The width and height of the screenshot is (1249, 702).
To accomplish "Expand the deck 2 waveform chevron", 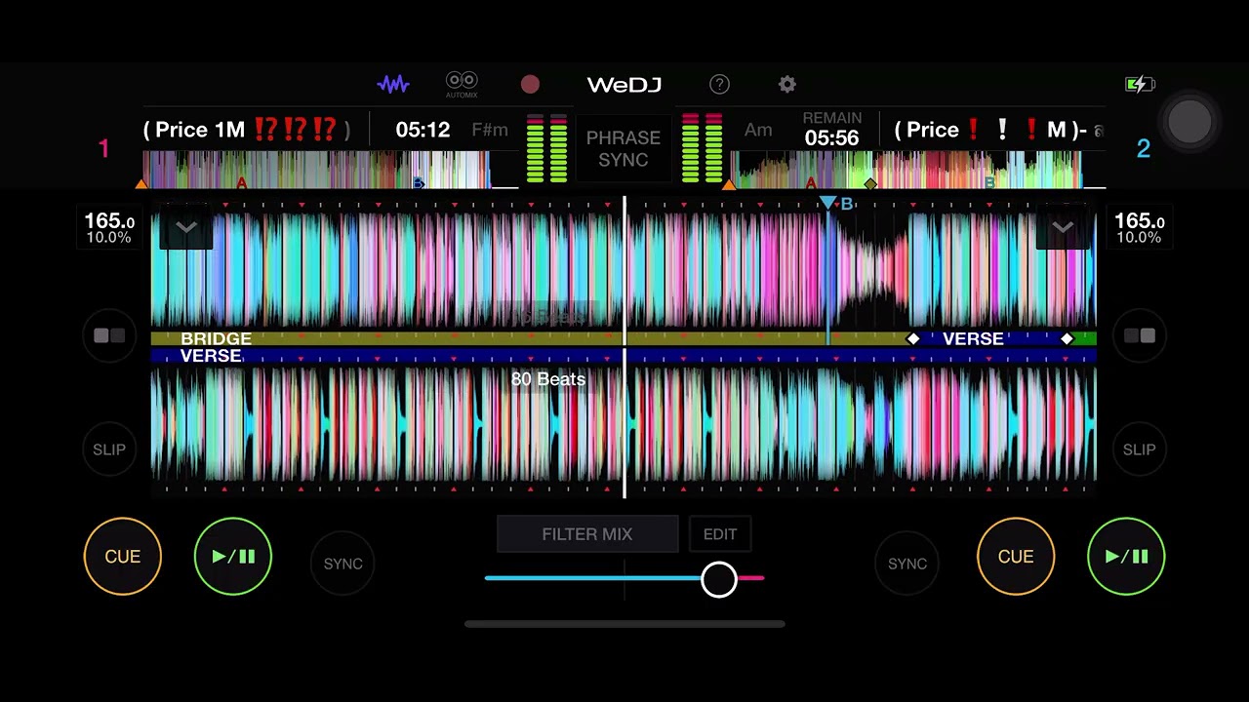I will (1063, 228).
